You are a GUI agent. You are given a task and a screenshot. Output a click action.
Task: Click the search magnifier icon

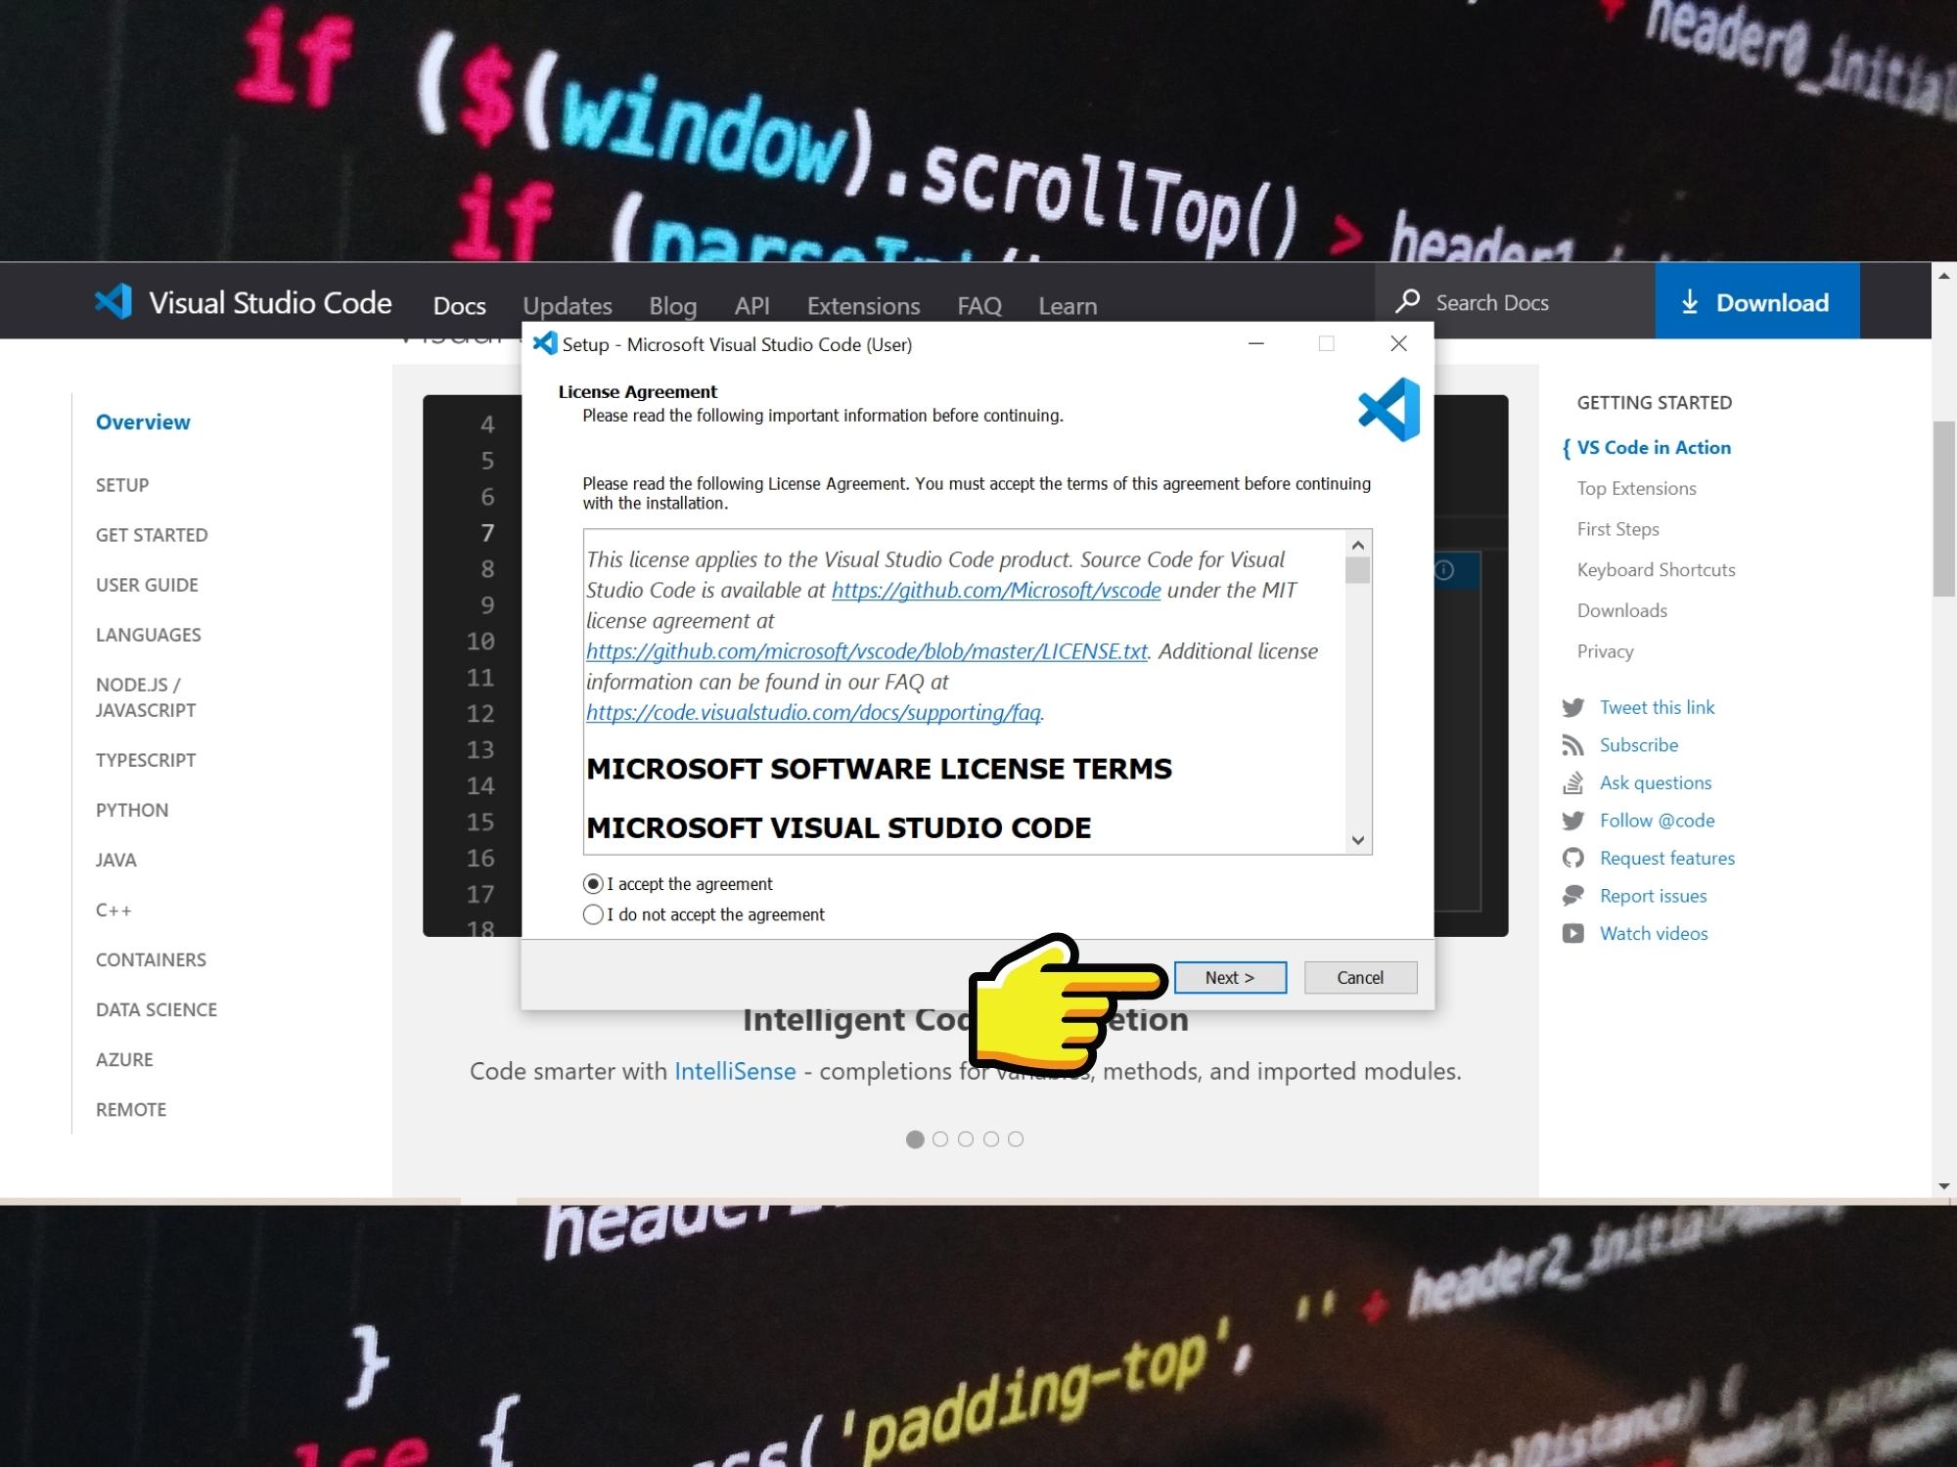coord(1407,301)
